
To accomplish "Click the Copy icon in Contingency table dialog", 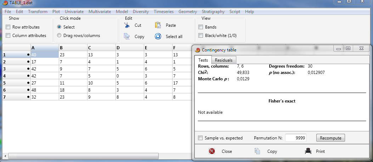I will (x=257, y=151).
